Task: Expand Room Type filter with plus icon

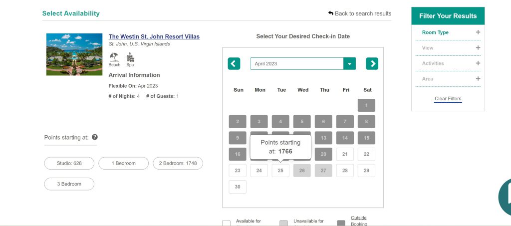Action: (478, 32)
